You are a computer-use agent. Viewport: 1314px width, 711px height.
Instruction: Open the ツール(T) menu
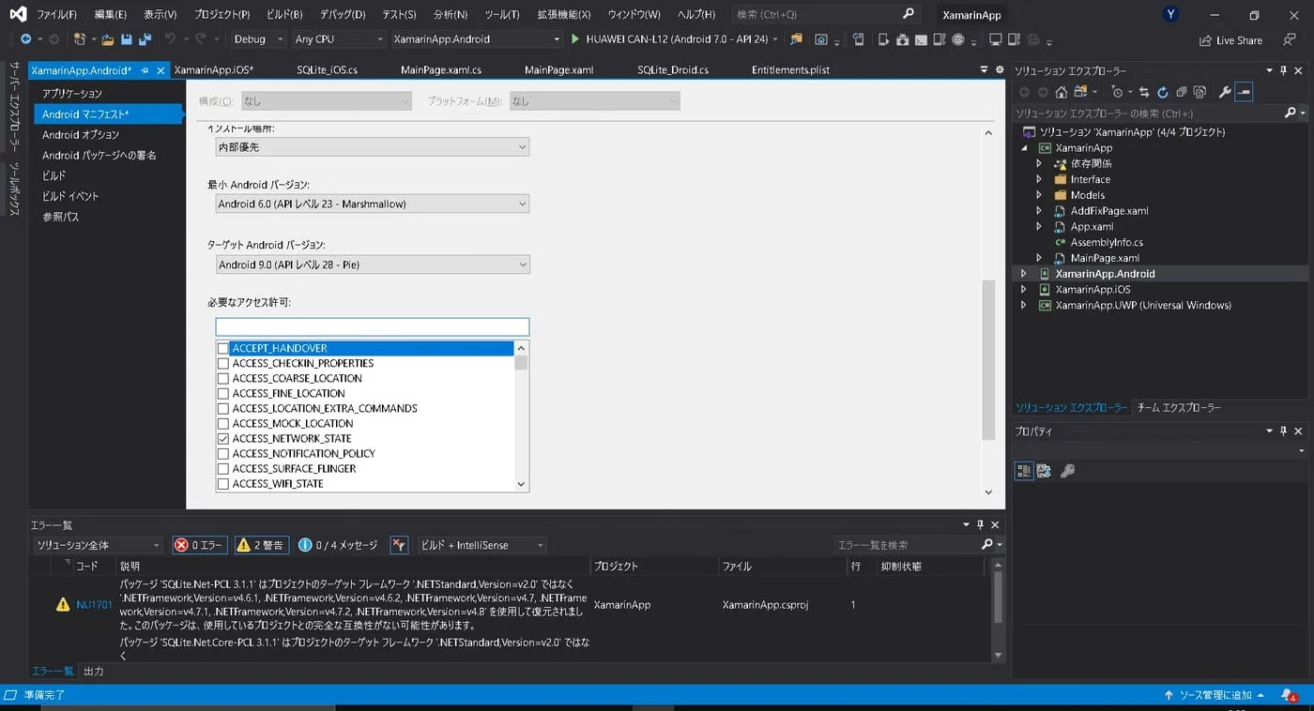point(502,14)
